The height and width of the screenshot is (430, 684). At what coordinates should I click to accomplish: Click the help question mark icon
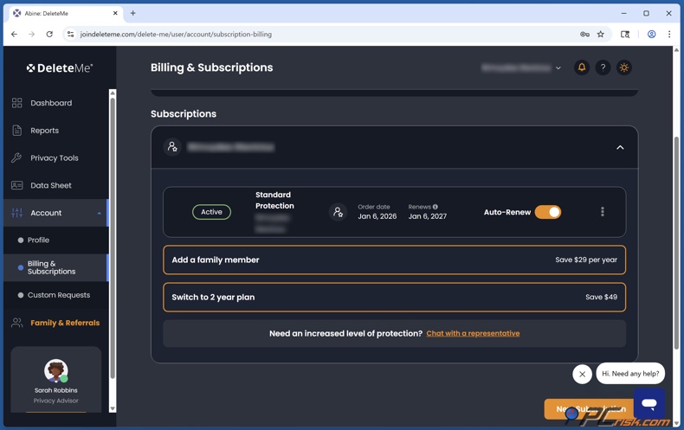(603, 67)
